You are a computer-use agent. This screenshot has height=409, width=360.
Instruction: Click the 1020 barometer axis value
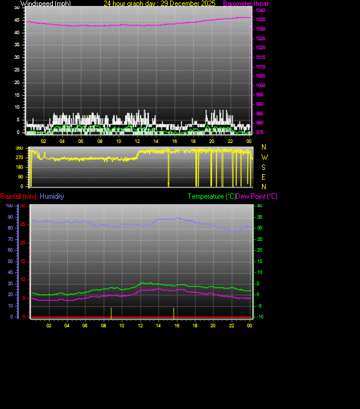point(261,47)
